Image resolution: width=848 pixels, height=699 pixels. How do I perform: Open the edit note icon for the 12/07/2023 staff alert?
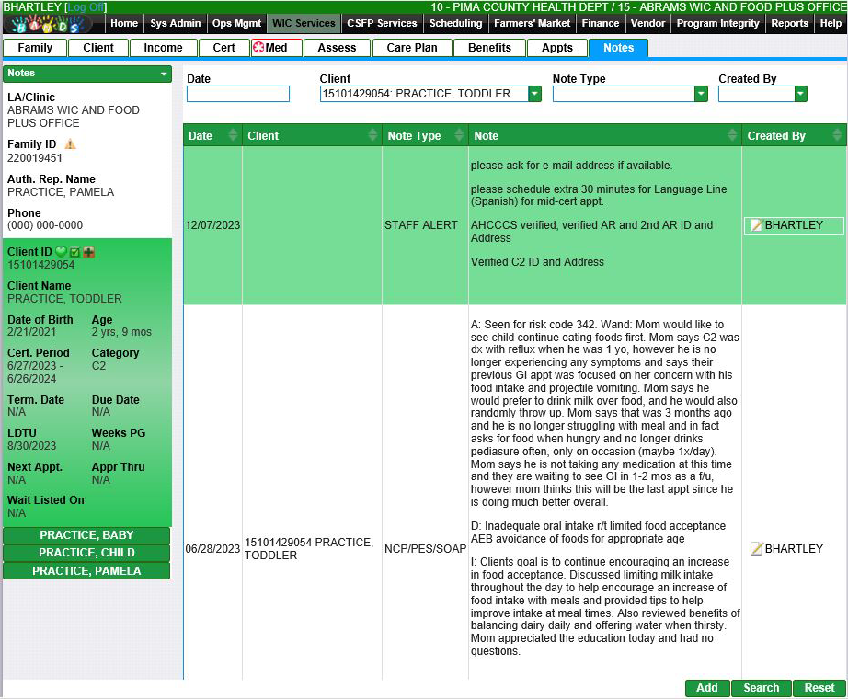point(756,225)
